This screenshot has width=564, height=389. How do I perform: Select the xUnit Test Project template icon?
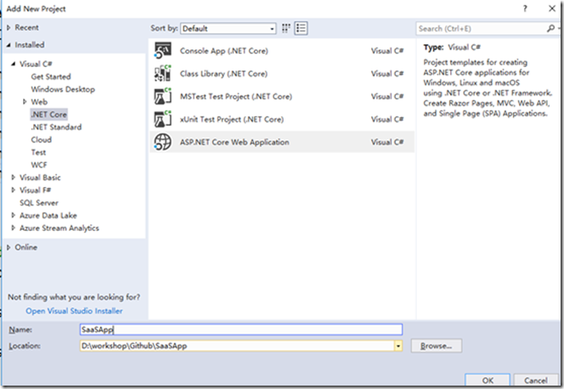pyautogui.click(x=162, y=119)
